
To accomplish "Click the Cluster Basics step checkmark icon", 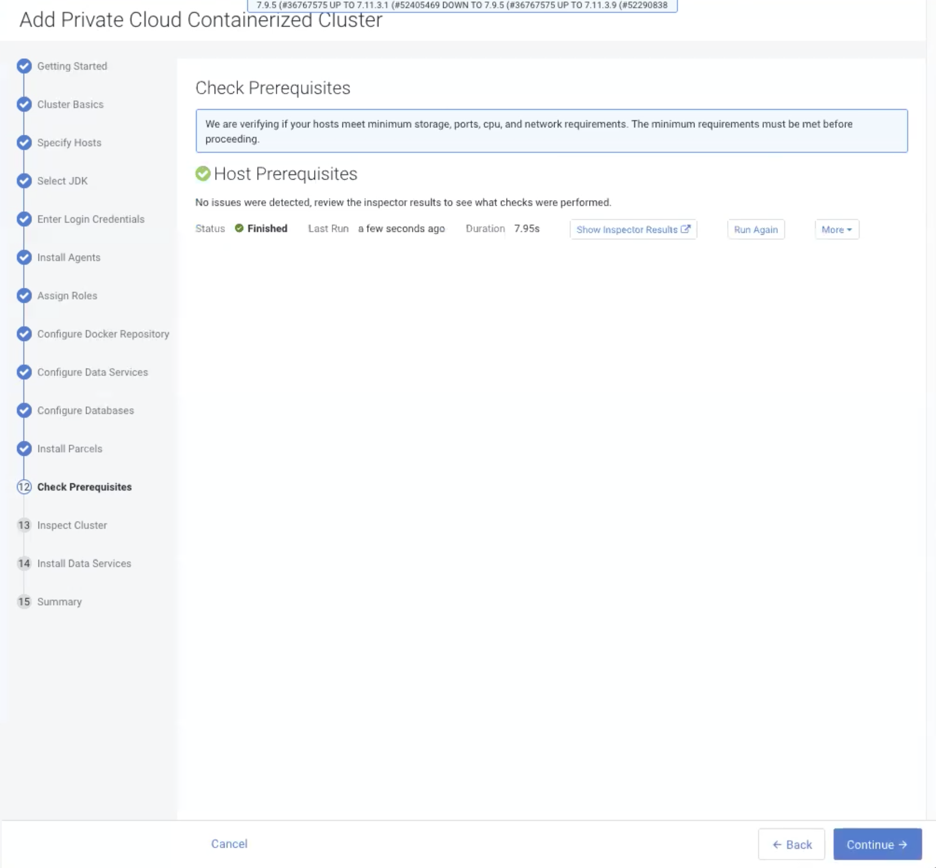I will pos(24,104).
